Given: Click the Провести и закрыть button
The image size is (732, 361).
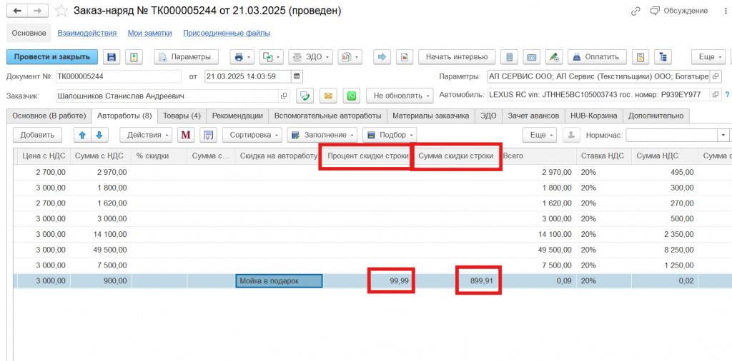Looking at the screenshot, I should click(52, 57).
